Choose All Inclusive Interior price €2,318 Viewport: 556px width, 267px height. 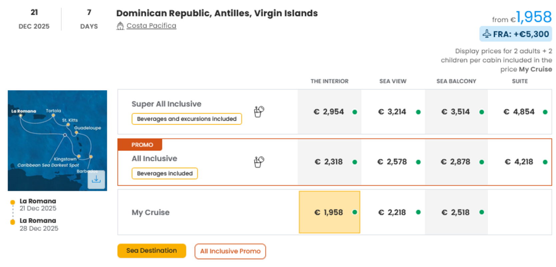pos(329,162)
